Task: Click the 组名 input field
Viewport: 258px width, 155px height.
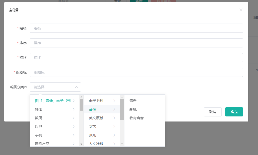Action: (136, 28)
